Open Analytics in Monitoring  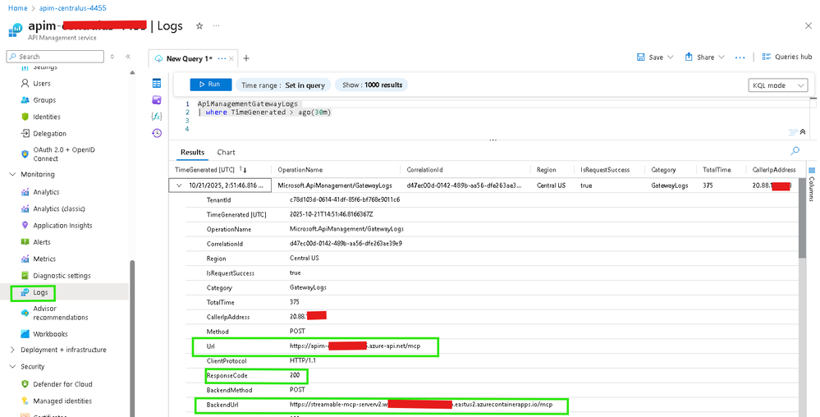point(46,192)
